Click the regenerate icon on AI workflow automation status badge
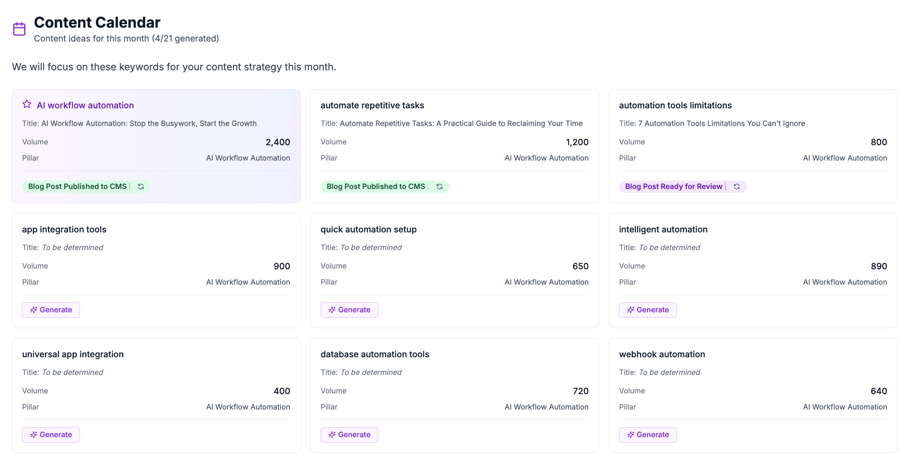908x461 pixels. click(x=141, y=186)
